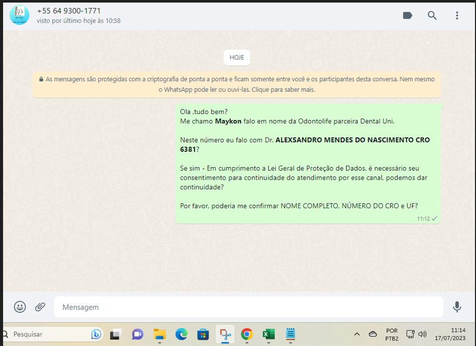Attach a file with paperclip icon
The height and width of the screenshot is (346, 476).
coord(40,307)
